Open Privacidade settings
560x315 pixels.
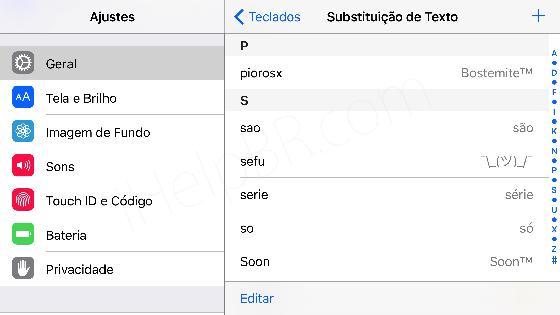pyautogui.click(x=80, y=269)
